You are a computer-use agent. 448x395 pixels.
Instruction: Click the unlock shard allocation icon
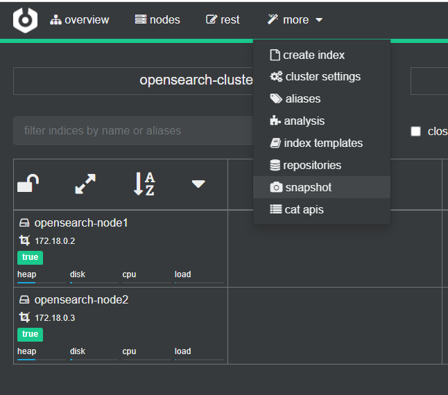tap(28, 184)
